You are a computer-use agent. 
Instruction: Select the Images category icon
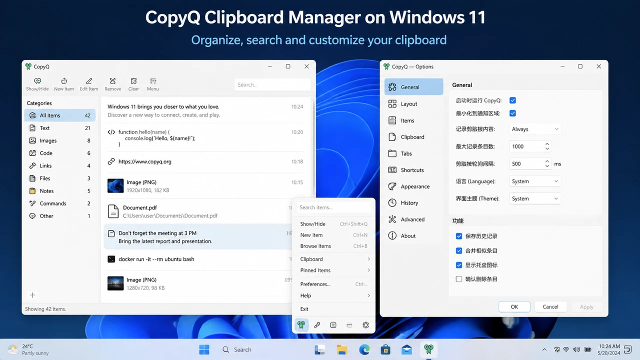(32, 140)
